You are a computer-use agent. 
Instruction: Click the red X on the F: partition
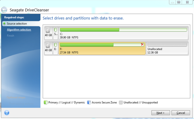coord(142,44)
